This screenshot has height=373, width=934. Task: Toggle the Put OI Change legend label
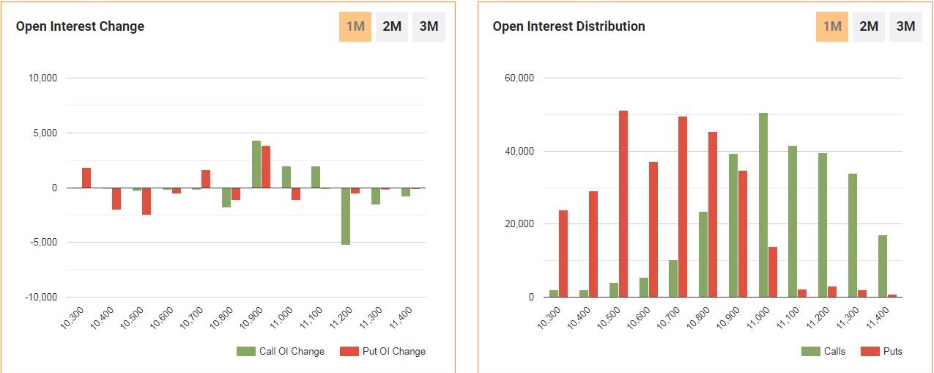coord(393,351)
